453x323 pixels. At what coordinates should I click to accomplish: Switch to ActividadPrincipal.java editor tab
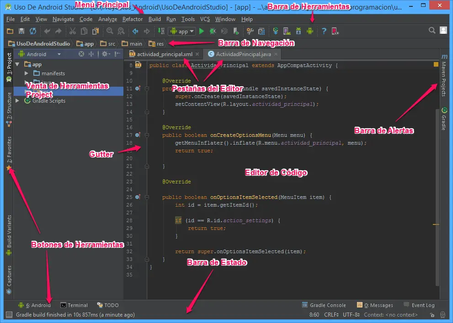pos(243,54)
